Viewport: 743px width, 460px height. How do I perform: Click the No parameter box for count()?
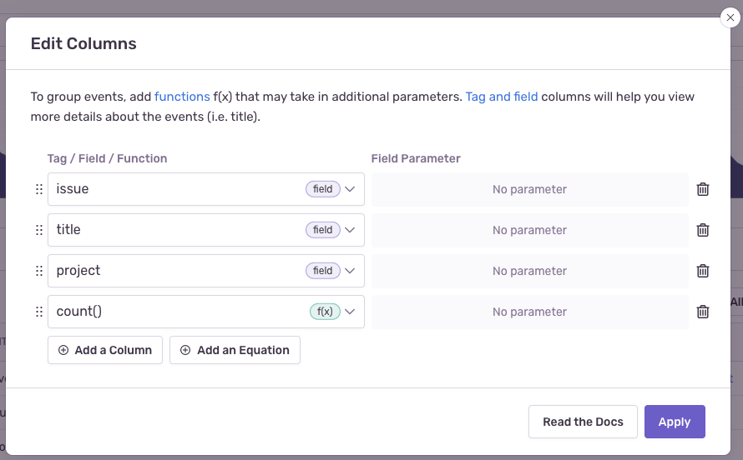click(x=529, y=312)
